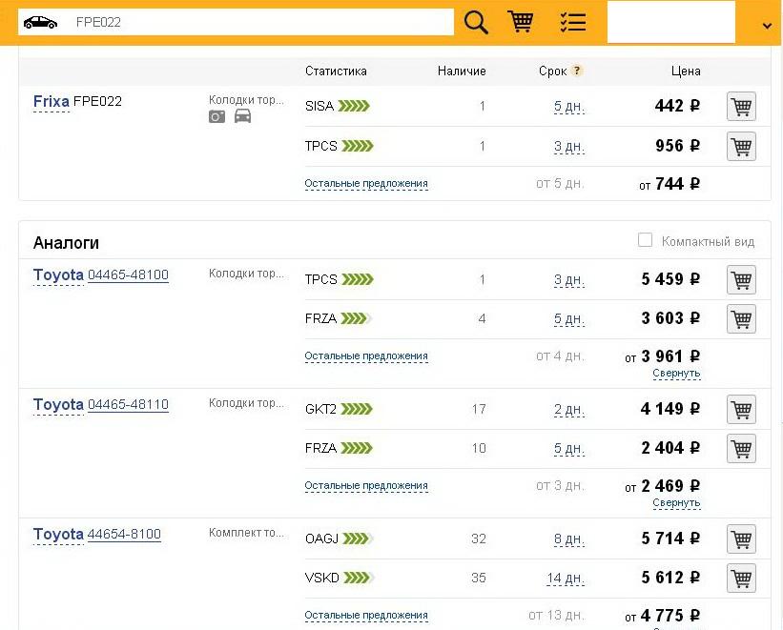Click the от 744 ₽ price
Screen dimensions: 783x630
pos(670,184)
